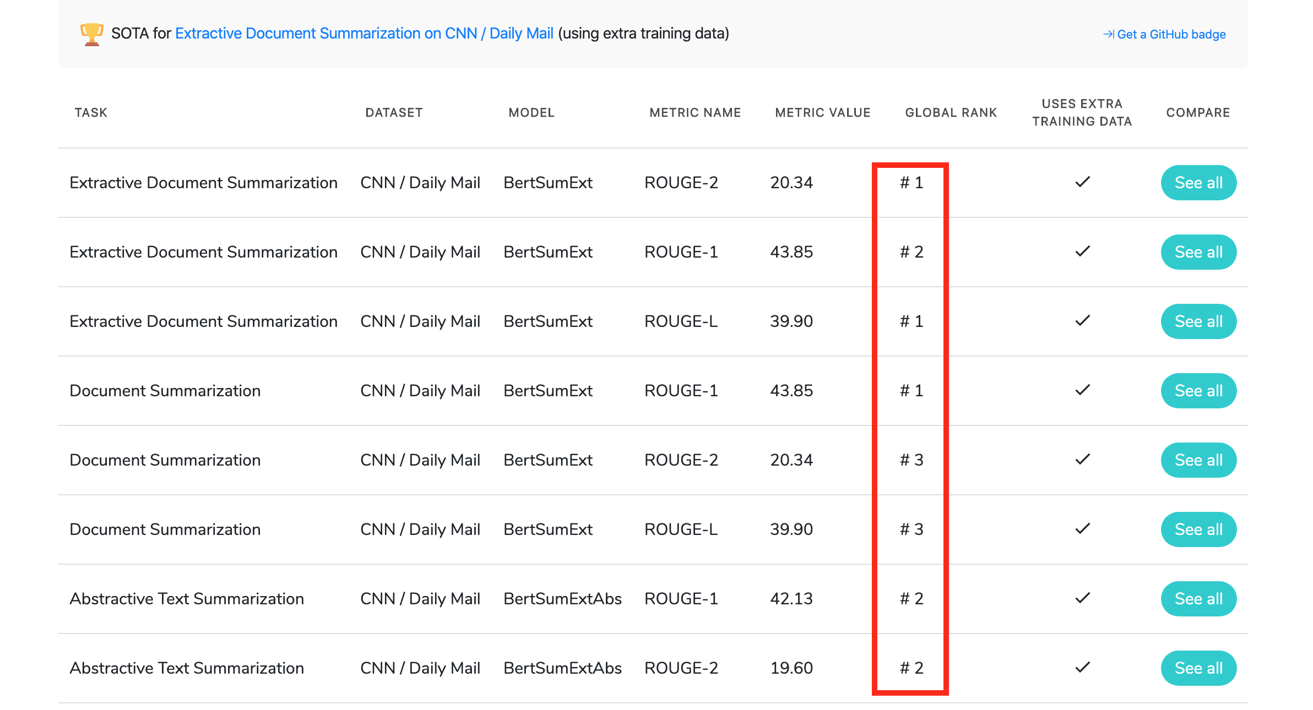
Task: Click BertSumExtAbs model name in ROUGE-1 row
Action: [562, 598]
